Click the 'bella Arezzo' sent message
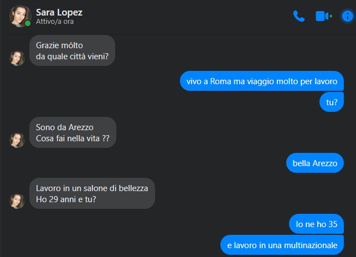 coord(315,163)
